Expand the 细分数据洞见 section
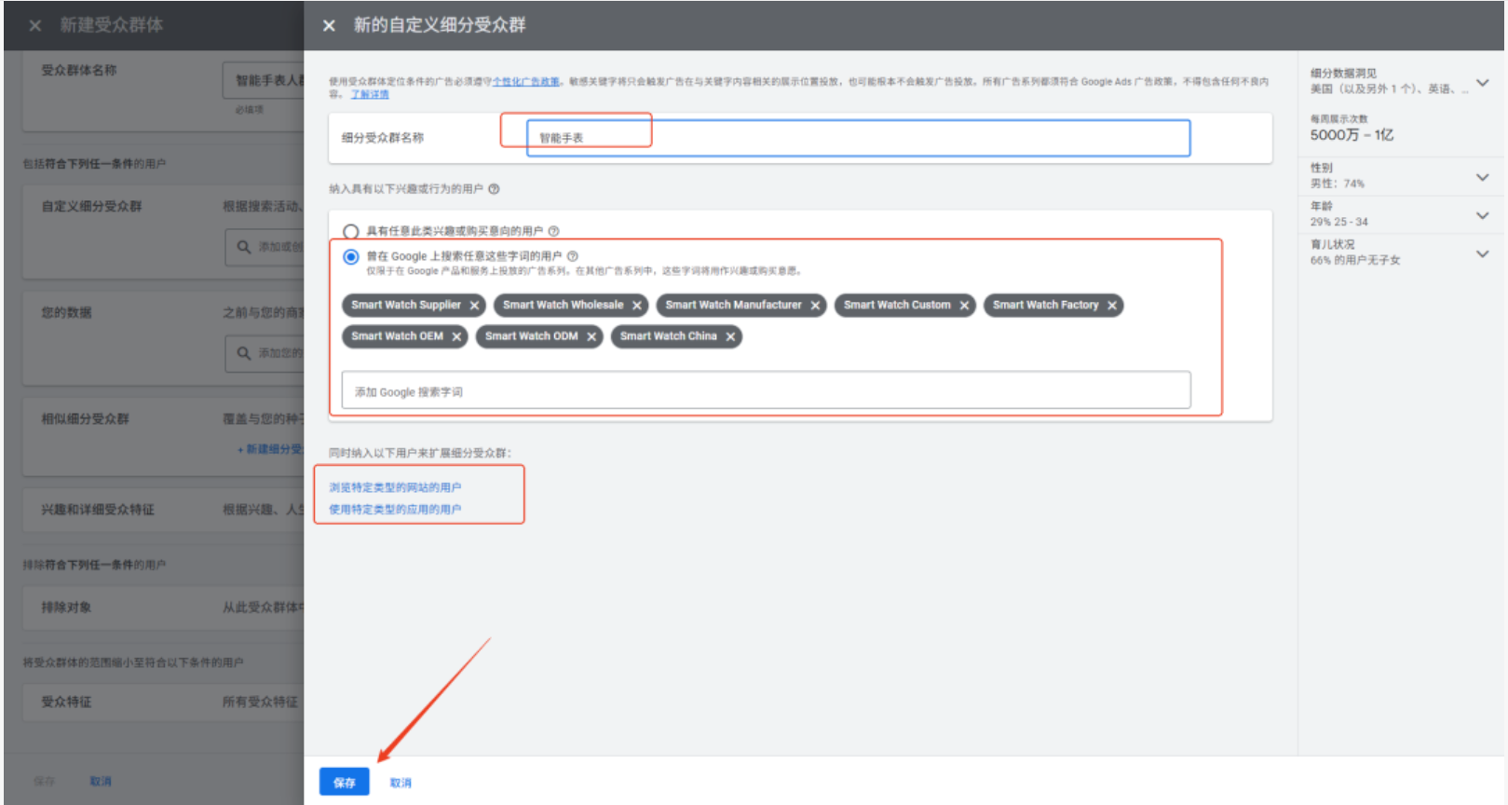This screenshot has width=1508, height=805. (x=1483, y=83)
